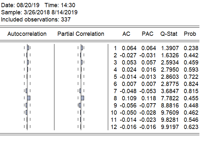This screenshot has width=203, height=141.
Task: Select the AC column header
Action: (x=126, y=34)
